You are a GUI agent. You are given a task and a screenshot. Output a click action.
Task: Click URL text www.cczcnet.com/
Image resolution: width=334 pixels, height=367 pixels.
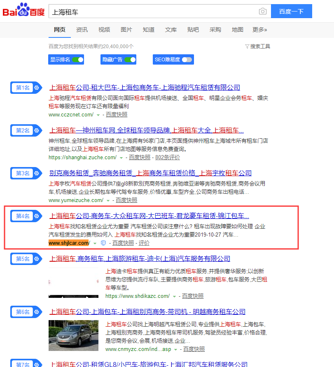pos(71,115)
